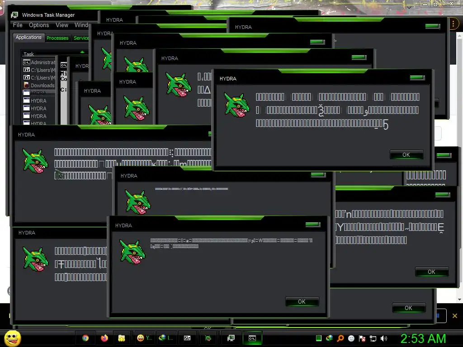Open the browser three-dot menu at top right
This screenshot has width=463, height=347.
pyautogui.click(x=453, y=23)
